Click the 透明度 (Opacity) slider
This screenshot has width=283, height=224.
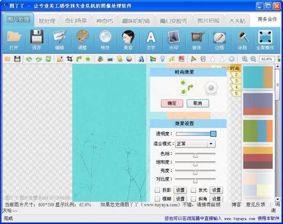tap(196, 134)
